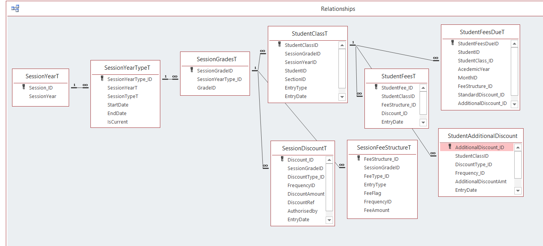Select the relationship line between SessionYearT and SessionYearTypeT

click(x=80, y=88)
